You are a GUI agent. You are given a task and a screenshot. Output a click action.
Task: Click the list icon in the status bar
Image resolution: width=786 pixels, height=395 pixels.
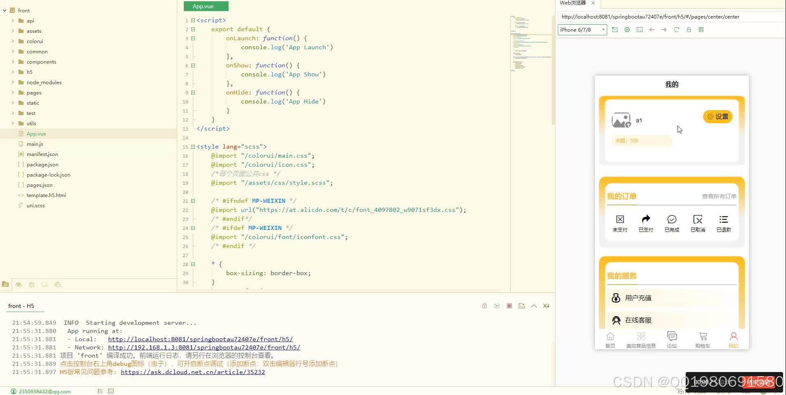point(100,391)
